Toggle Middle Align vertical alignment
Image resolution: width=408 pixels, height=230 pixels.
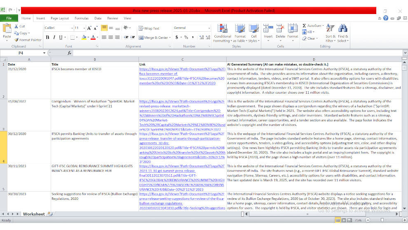pyautogui.click(x=111, y=28)
